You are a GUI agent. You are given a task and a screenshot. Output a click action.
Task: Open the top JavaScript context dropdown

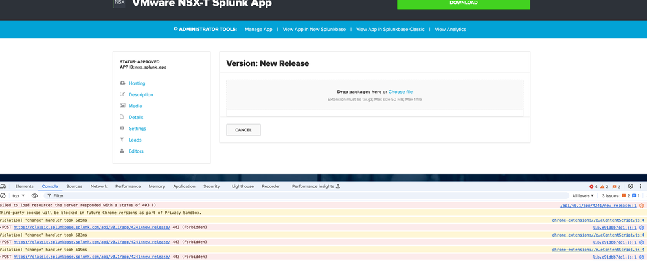(x=19, y=196)
